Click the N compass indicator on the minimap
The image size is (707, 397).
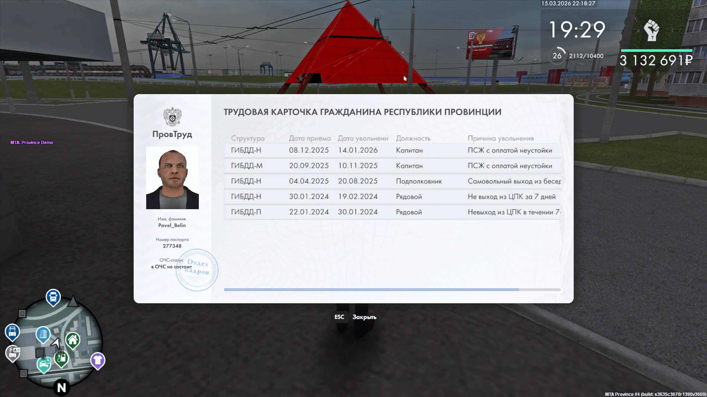[x=61, y=387]
